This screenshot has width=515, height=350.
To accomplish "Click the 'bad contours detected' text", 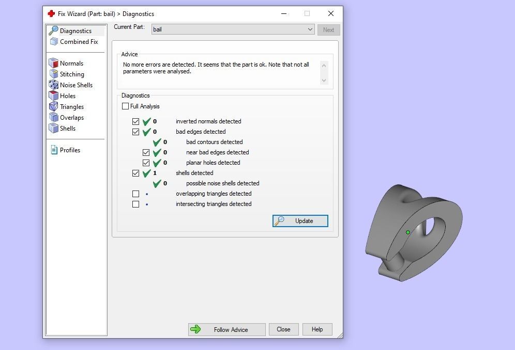I will (215, 142).
